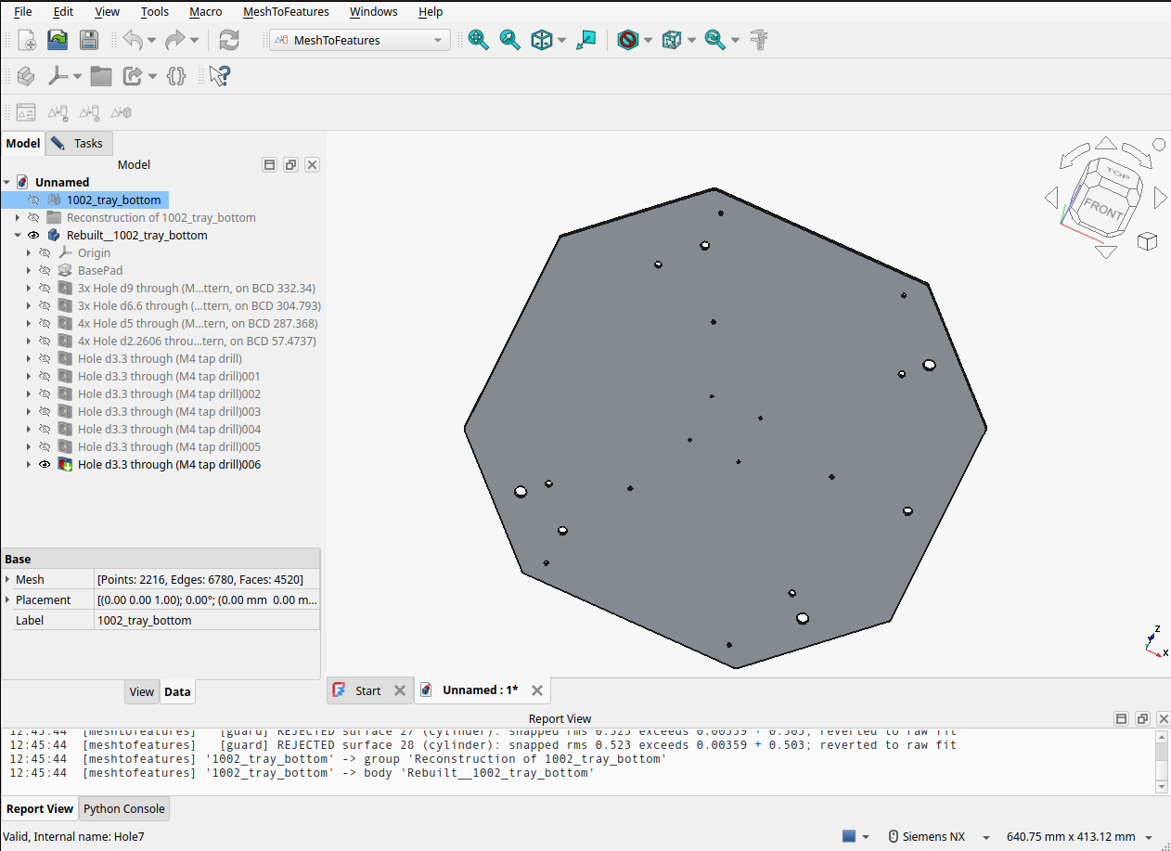The image size is (1171, 851).
Task: Save the active document
Action: [88, 40]
